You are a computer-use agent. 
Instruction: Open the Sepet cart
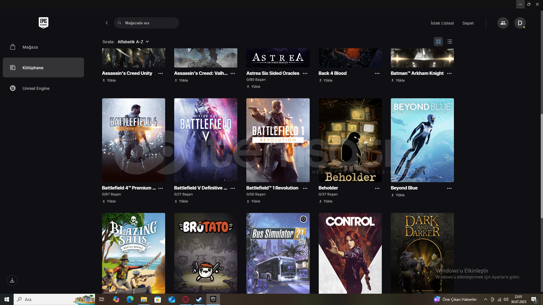pos(468,23)
